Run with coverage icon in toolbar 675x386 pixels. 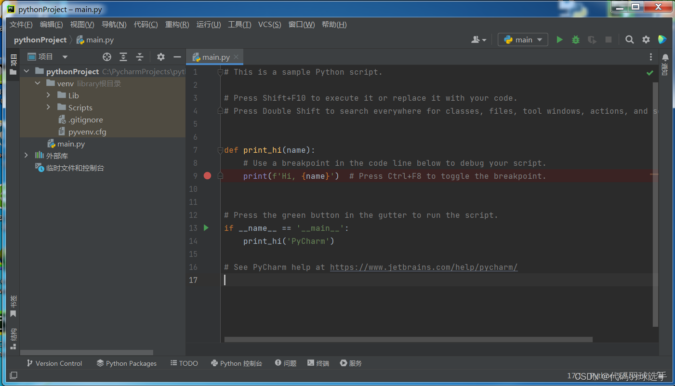pyautogui.click(x=592, y=40)
